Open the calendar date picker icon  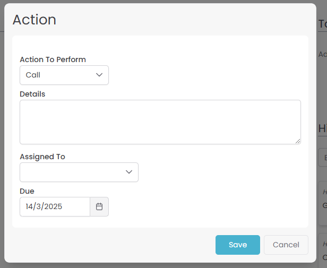tap(99, 207)
